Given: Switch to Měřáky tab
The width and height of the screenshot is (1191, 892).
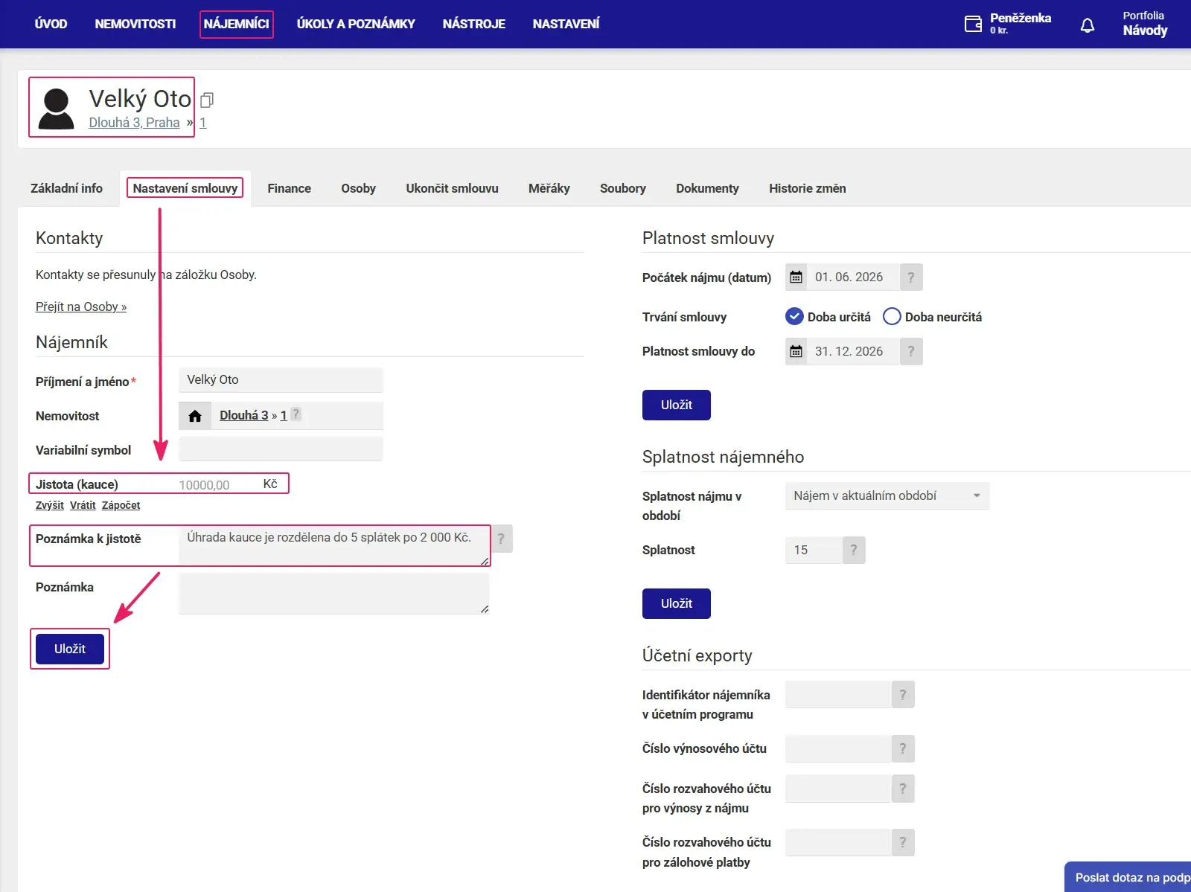Looking at the screenshot, I should 549,189.
